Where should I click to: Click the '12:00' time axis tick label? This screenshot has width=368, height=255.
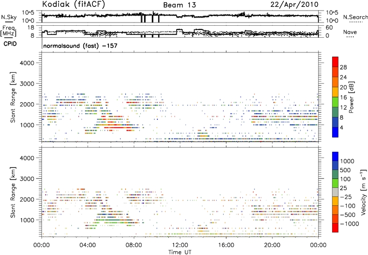180,245
